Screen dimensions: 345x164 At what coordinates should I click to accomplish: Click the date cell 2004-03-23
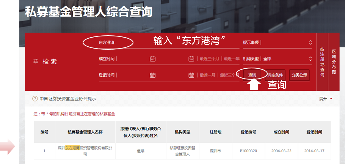(281, 151)
